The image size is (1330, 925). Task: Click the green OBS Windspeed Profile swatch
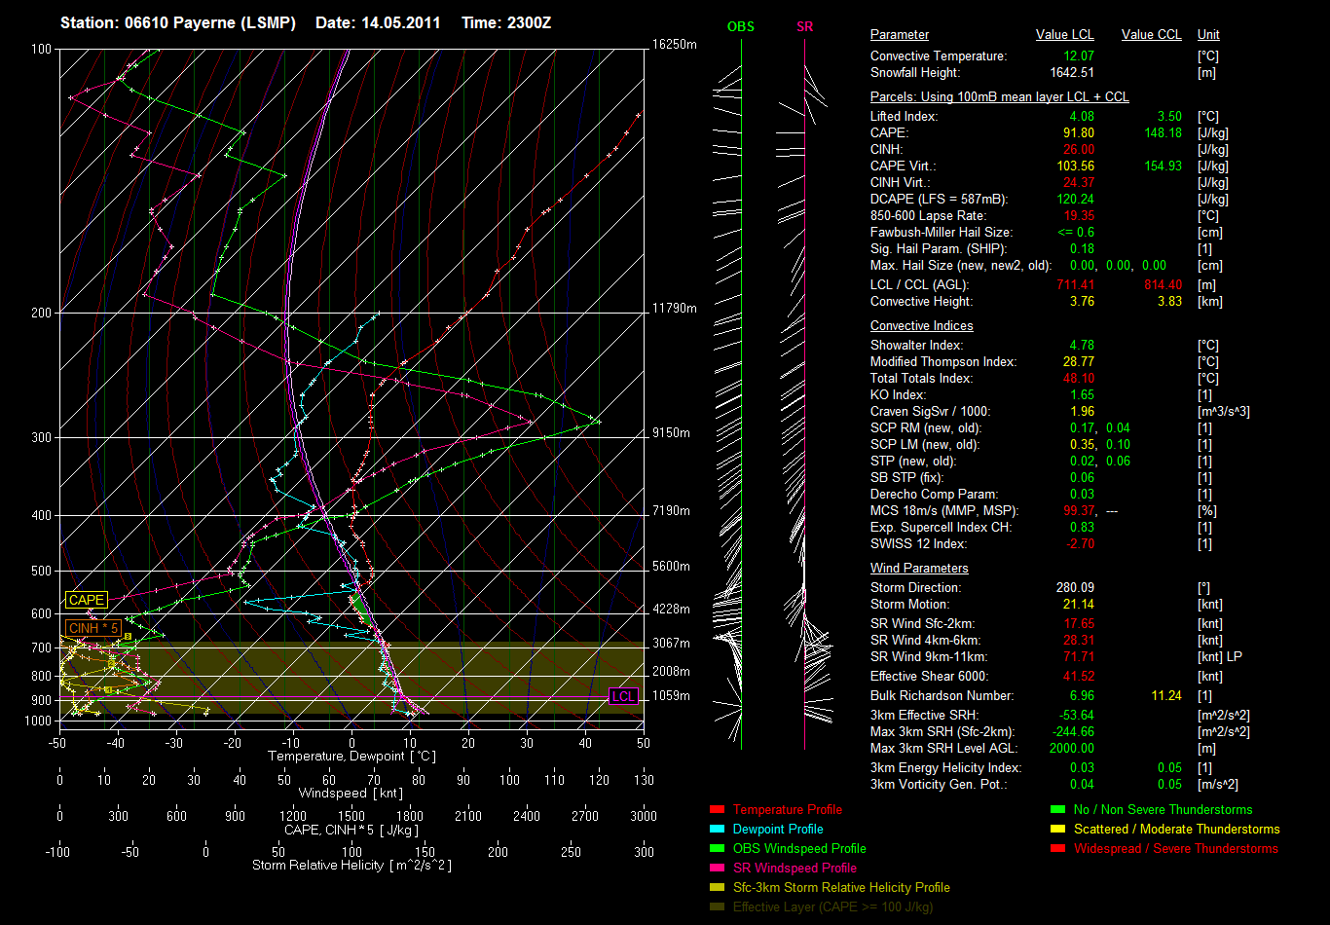[718, 849]
